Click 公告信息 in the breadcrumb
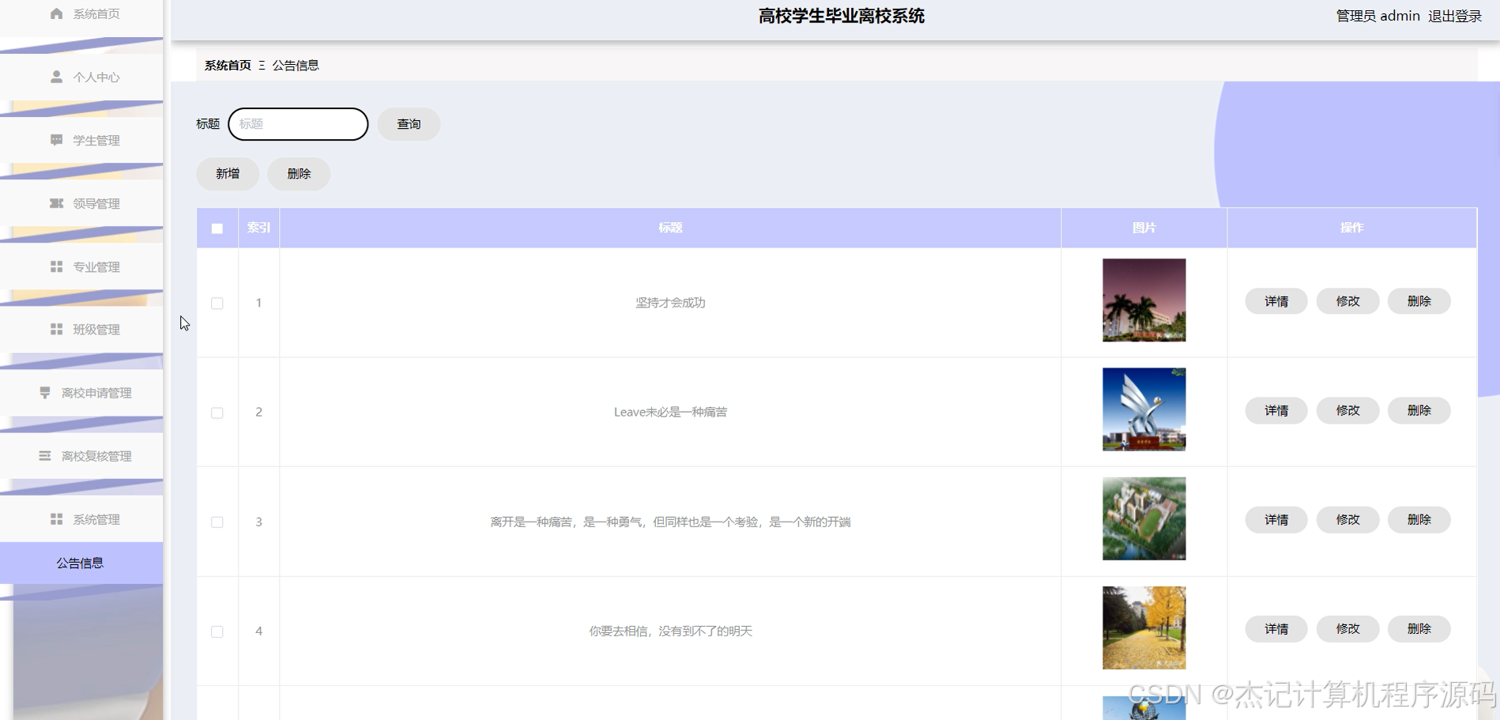This screenshot has height=720, width=1500. coord(296,66)
